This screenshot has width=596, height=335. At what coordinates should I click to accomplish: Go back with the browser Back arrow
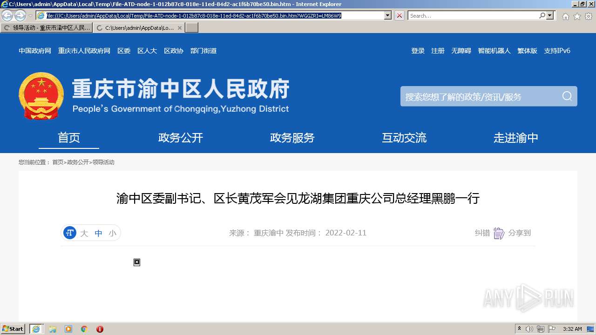(7, 16)
